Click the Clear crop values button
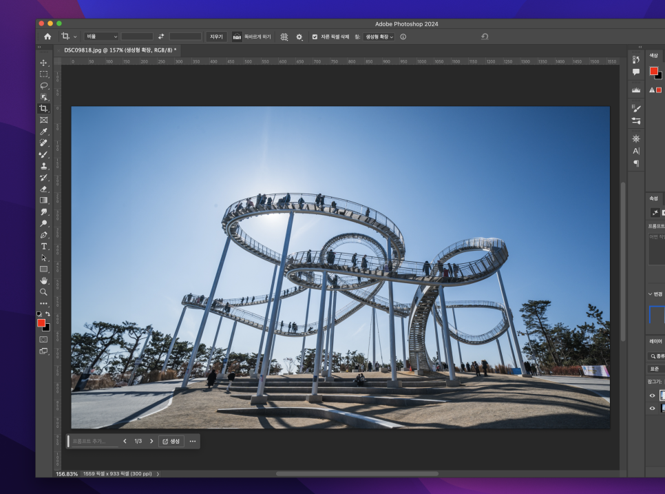 pos(216,37)
